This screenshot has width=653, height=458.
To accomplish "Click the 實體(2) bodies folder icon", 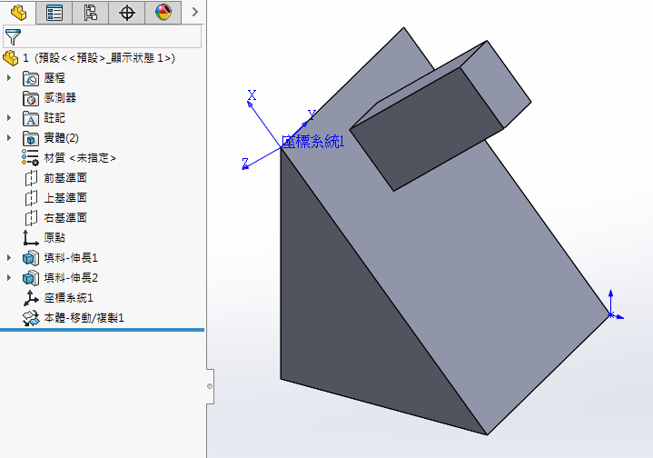I will tap(30, 138).
